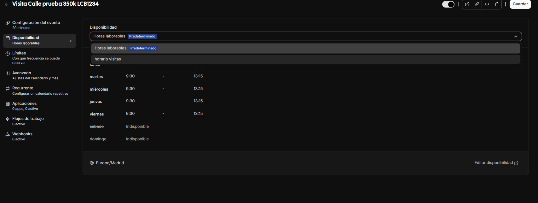Toggle the event enabled switch
The image size is (538, 203).
click(x=448, y=4)
